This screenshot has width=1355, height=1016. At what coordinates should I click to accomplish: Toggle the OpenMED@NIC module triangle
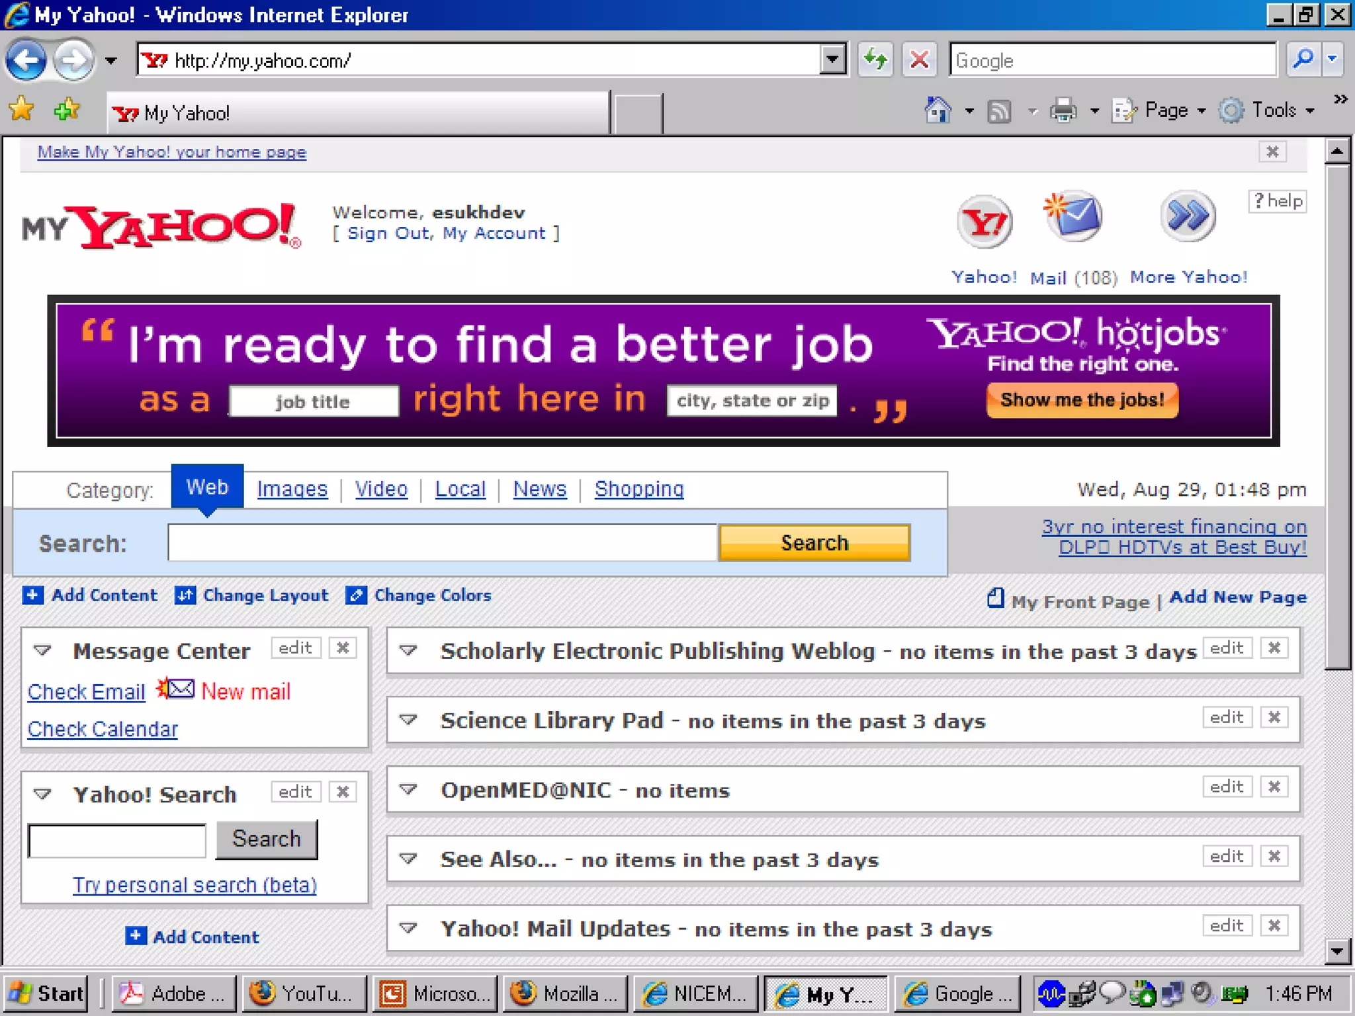(409, 789)
